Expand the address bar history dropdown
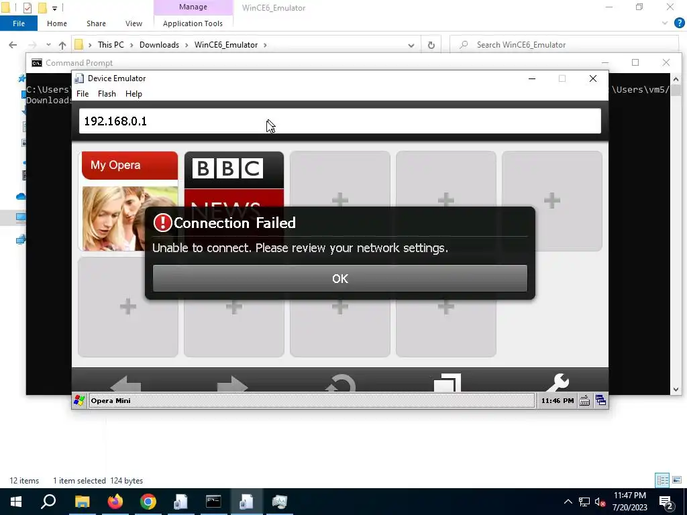The image size is (687, 515). pos(411,45)
